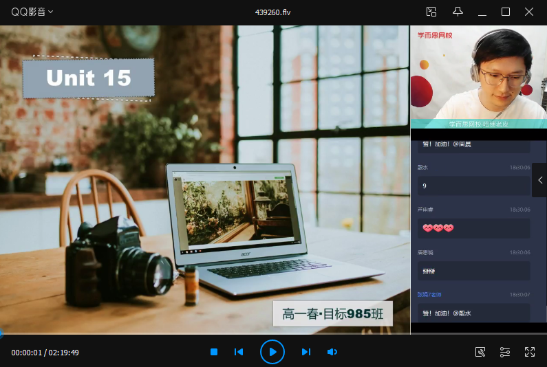
Task: Minimize the QQ影音 window
Action: coord(482,12)
